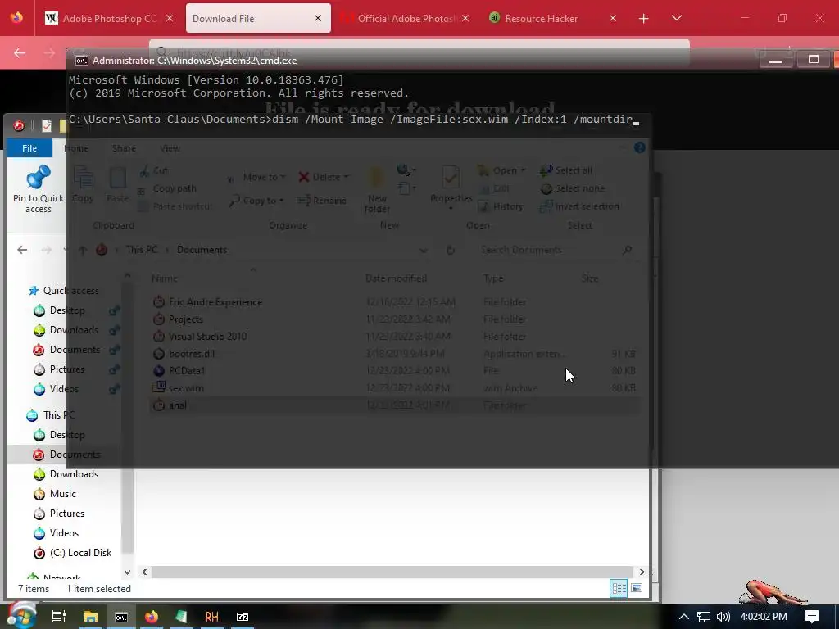Select the Projects folder
Viewport: 839px width, 629px height.
tap(186, 319)
